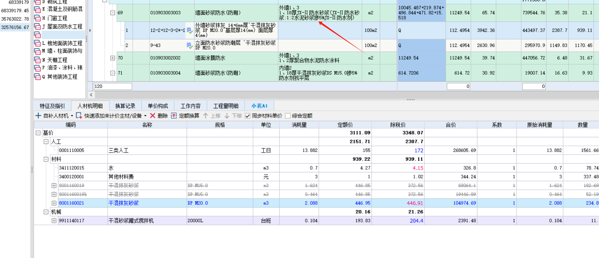Select H 门窗工程 node icon
The height and width of the screenshot is (258, 599).
38,18
